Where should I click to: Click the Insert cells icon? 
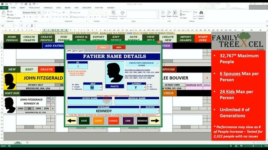click(x=163, y=13)
